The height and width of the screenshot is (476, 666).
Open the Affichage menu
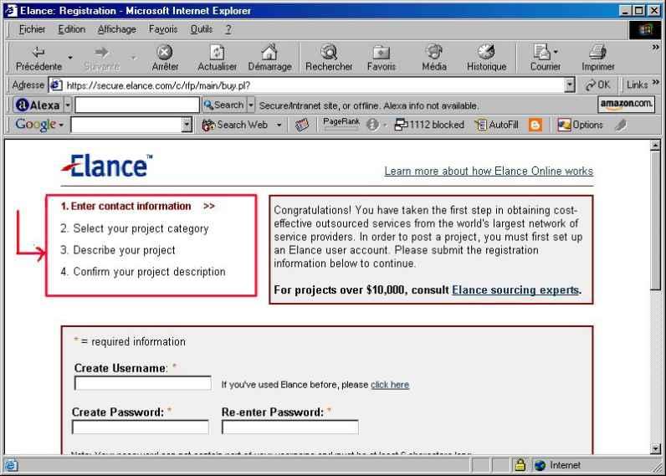(x=116, y=30)
